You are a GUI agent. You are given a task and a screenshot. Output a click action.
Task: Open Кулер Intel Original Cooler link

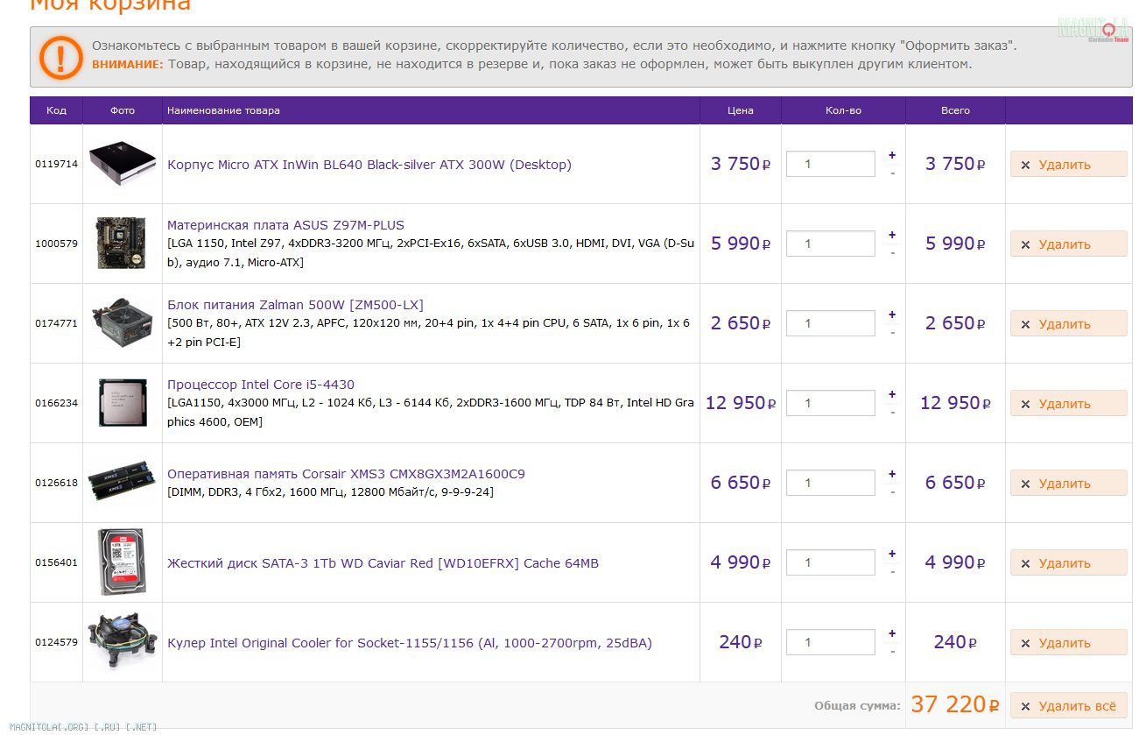pos(410,643)
